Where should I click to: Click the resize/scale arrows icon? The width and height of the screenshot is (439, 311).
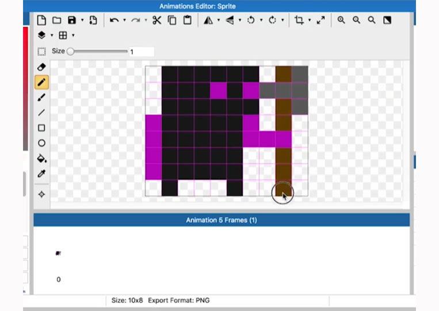pos(320,20)
